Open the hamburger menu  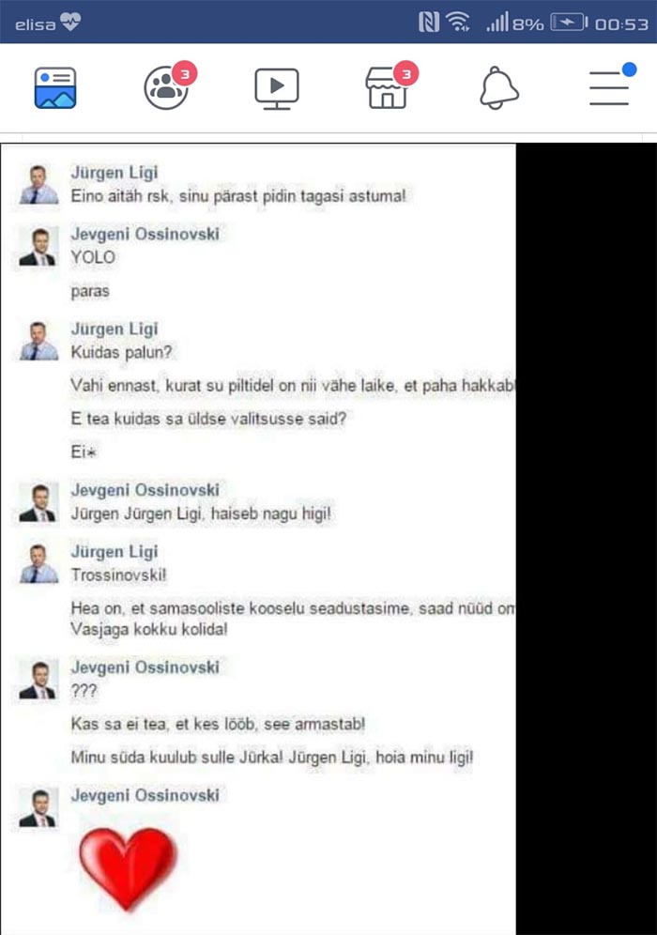pos(612,84)
